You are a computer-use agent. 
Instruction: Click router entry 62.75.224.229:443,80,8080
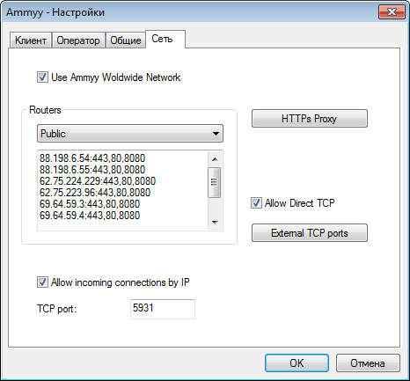(98, 181)
